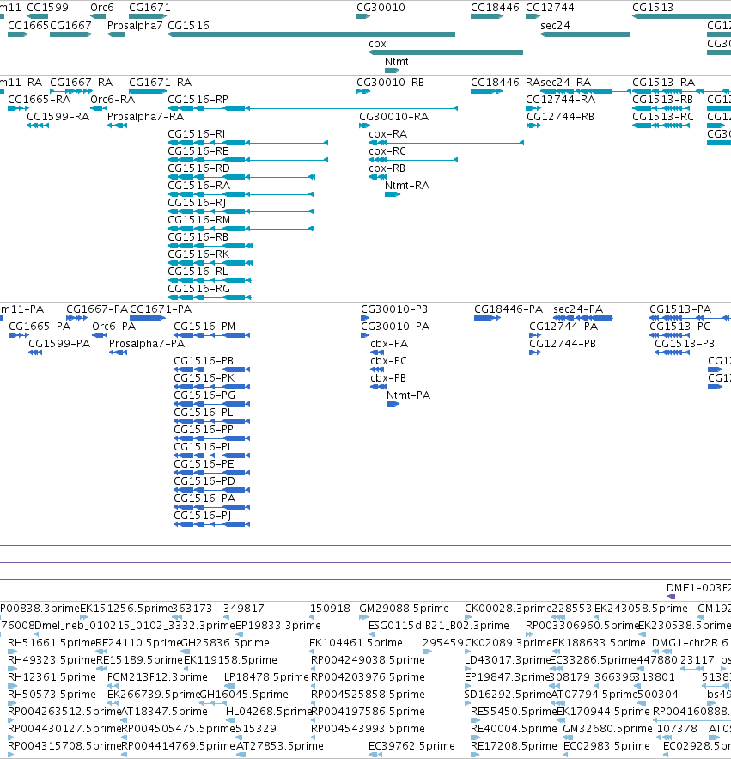
Task: Select the Orc6-RA transcript
Action: tap(99, 108)
